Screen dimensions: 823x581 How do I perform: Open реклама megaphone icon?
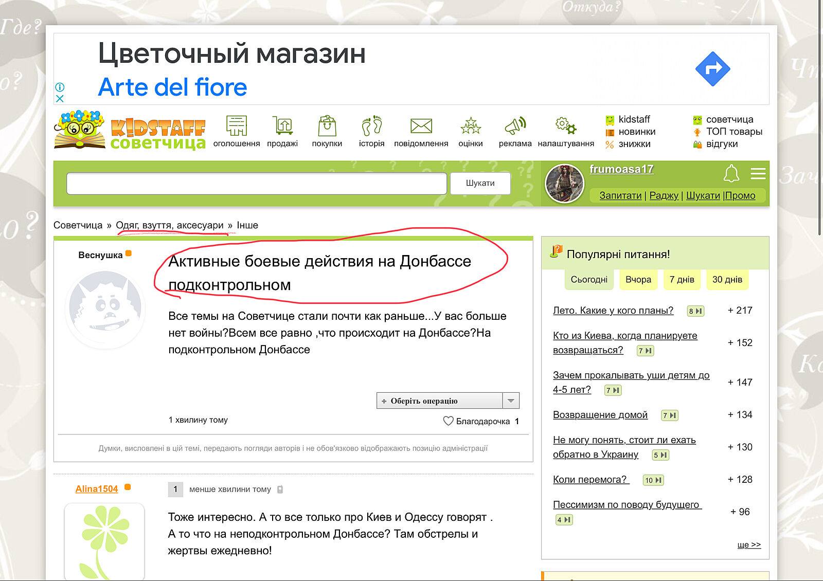(515, 126)
